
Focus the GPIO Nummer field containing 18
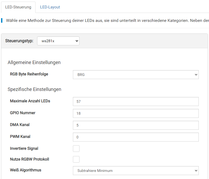136,113
